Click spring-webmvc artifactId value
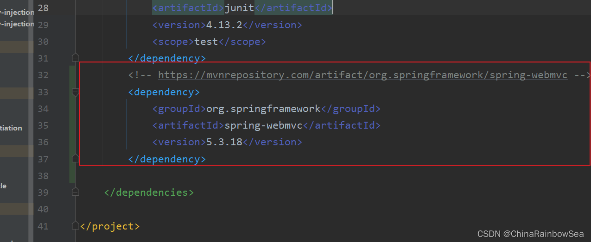Viewport: 591px width, 242px height. coord(263,125)
